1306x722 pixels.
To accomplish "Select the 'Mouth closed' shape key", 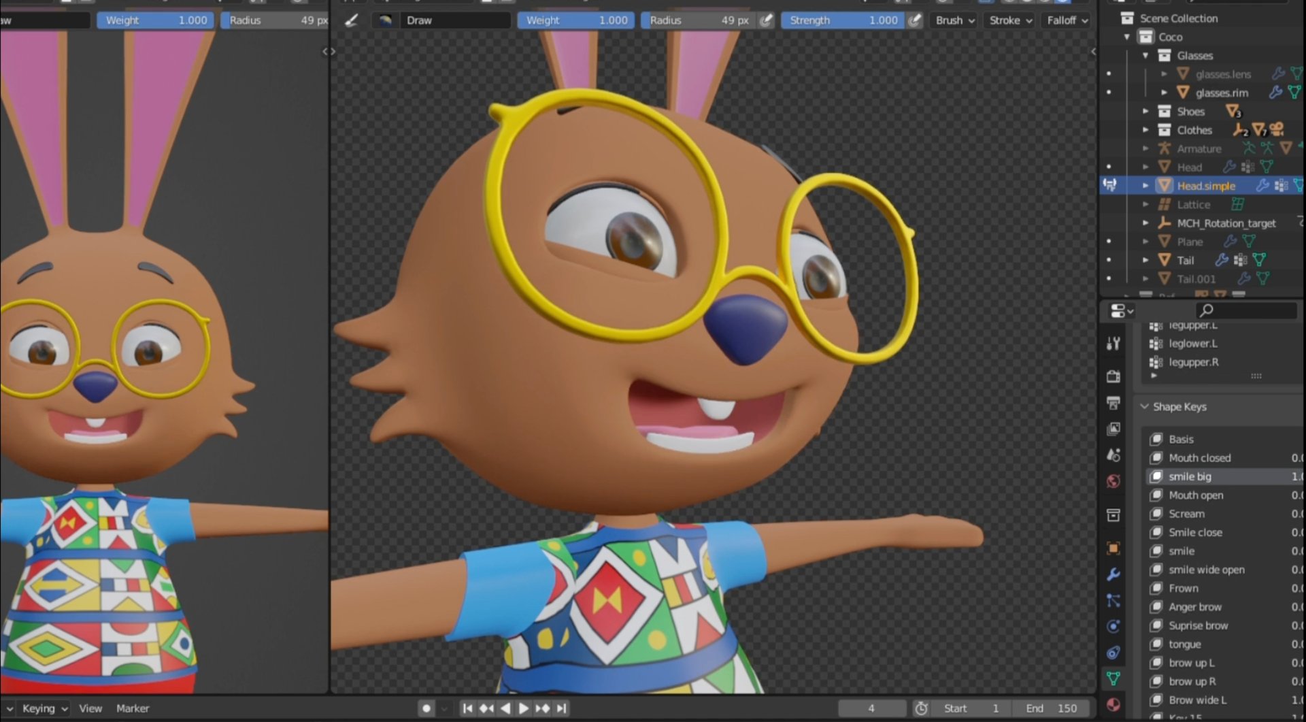I will (x=1225, y=458).
